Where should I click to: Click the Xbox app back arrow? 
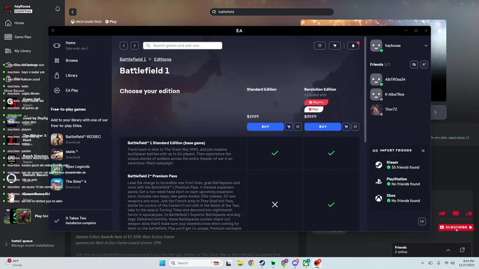[x=73, y=12]
